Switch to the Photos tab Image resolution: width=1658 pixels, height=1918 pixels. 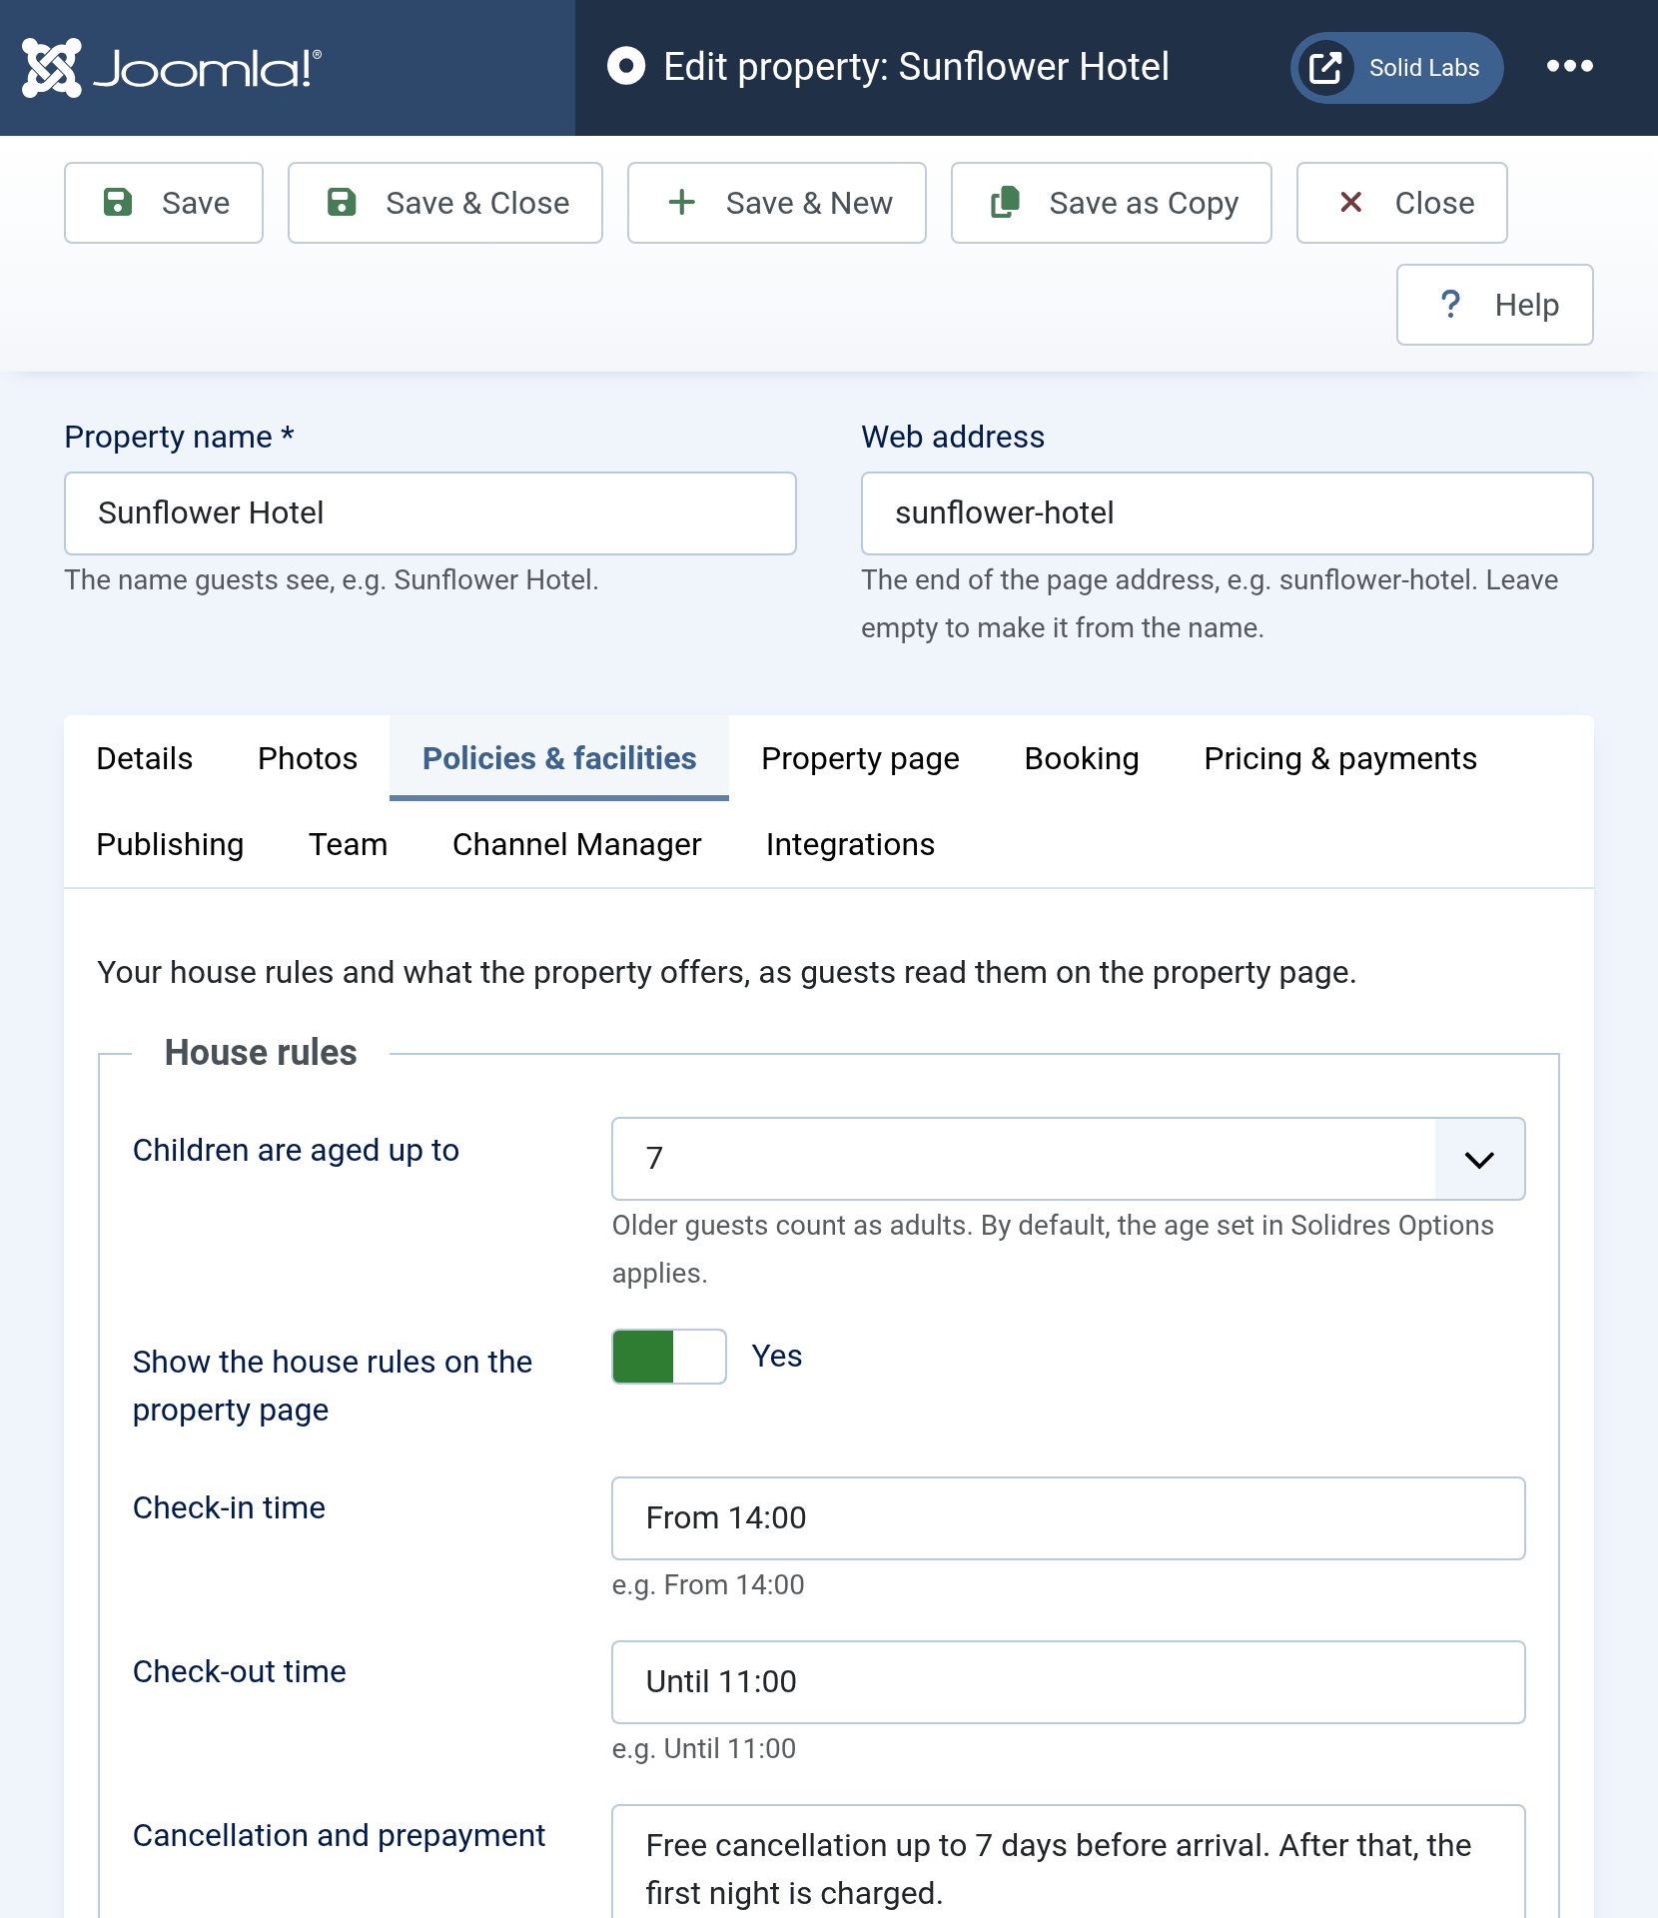tap(308, 758)
